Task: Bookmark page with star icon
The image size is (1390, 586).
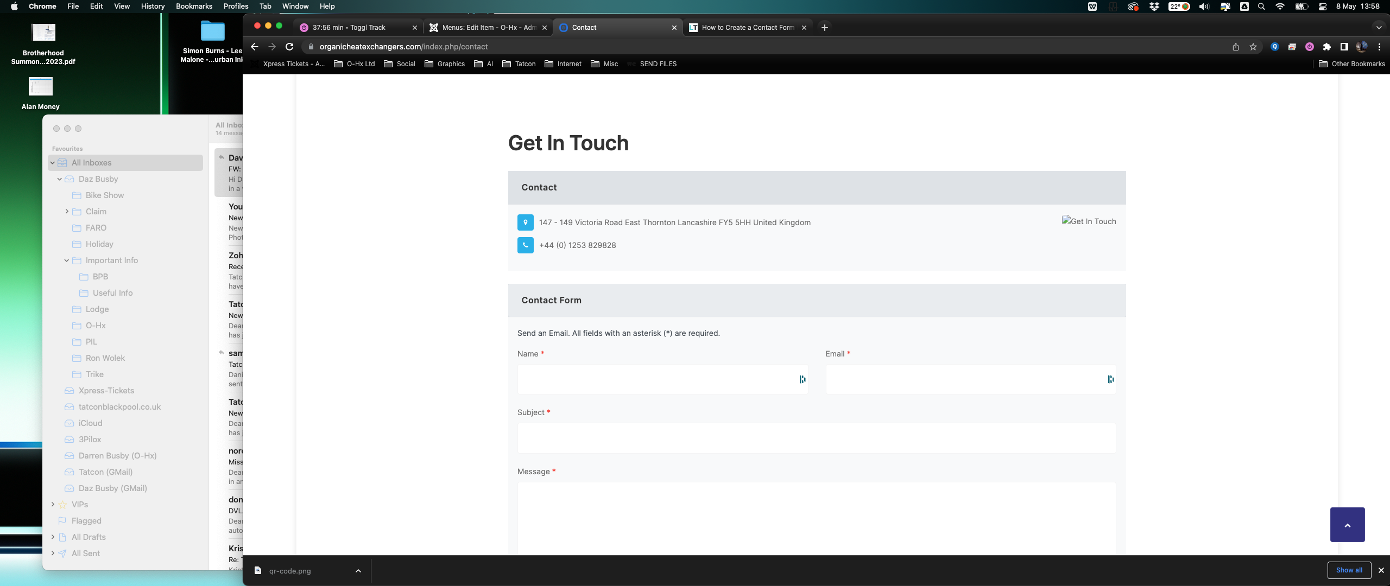Action: coord(1253,47)
